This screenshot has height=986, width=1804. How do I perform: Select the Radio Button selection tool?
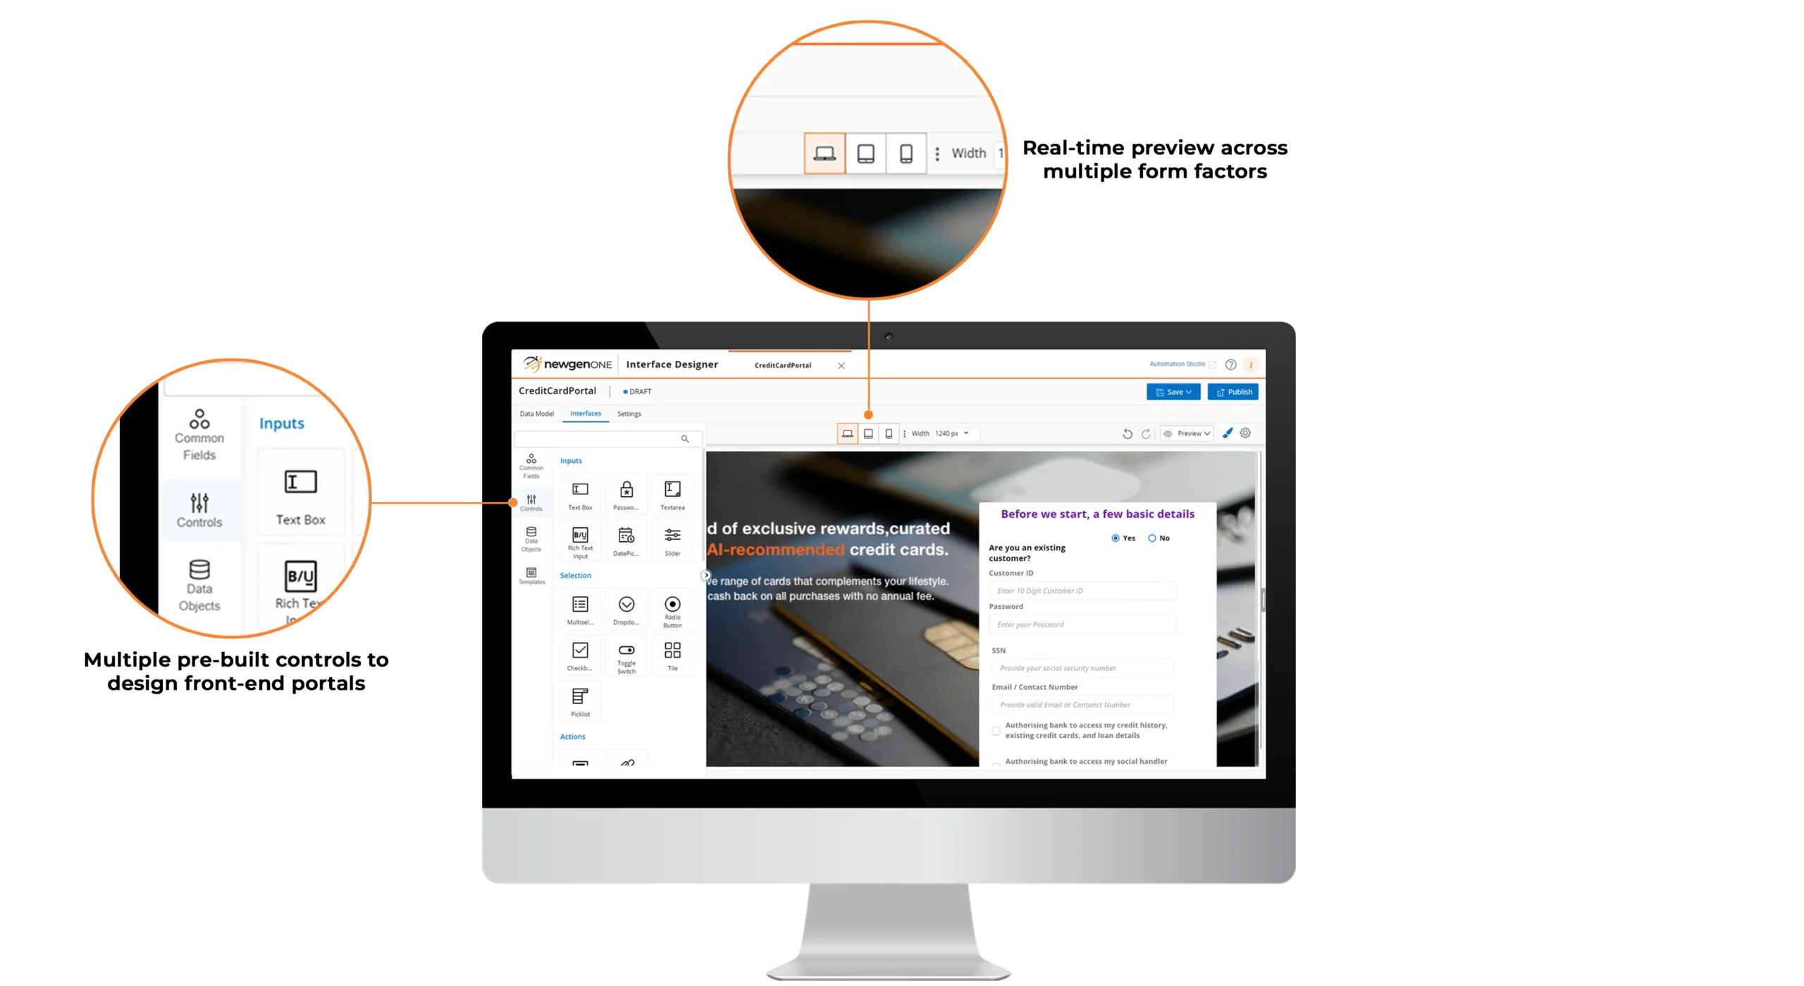[x=672, y=608]
